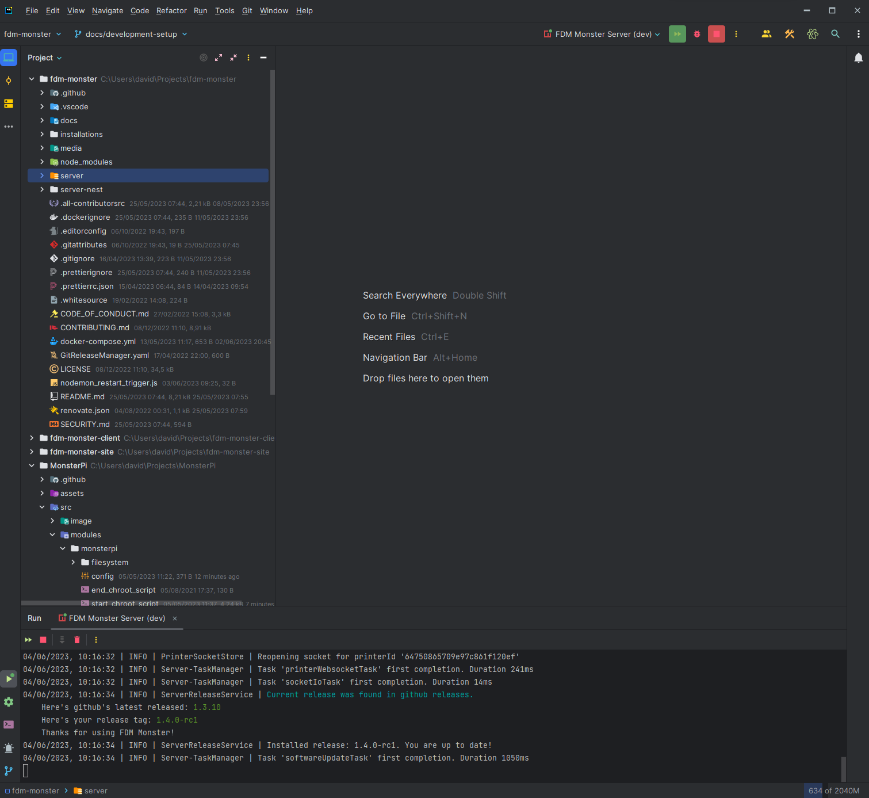Open Run panel more options menu
This screenshot has height=798, width=869.
coord(96,640)
